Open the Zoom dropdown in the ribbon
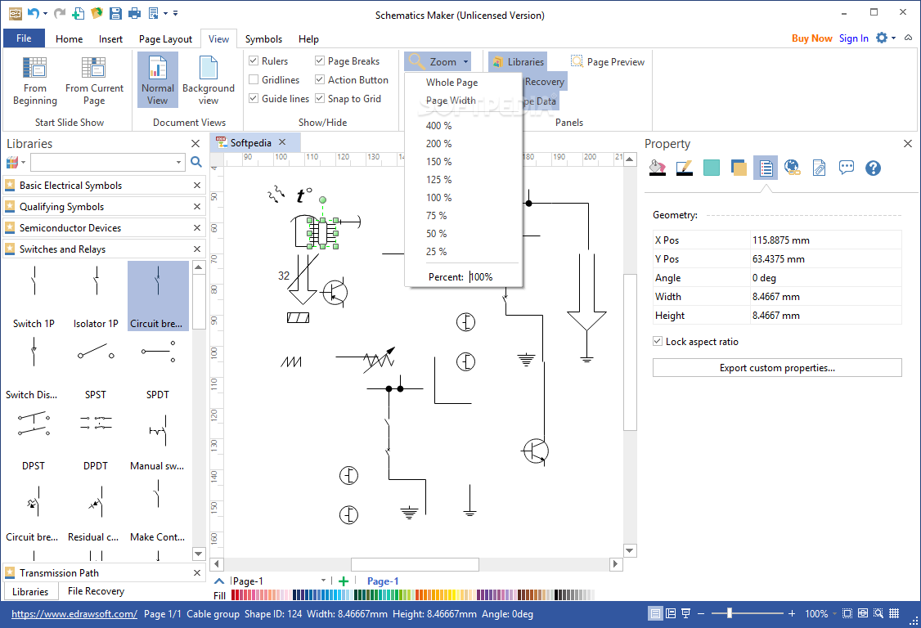 point(437,61)
